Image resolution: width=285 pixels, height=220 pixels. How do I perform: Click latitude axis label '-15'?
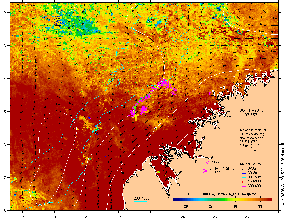[x=3, y=111]
